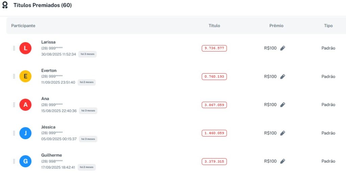346x176 pixels.
Task: Sort by the Título column header
Action: click(214, 26)
